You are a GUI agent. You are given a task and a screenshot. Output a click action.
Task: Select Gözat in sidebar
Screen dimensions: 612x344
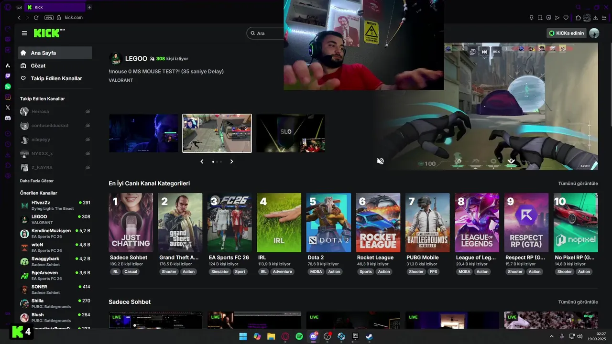tap(55, 65)
